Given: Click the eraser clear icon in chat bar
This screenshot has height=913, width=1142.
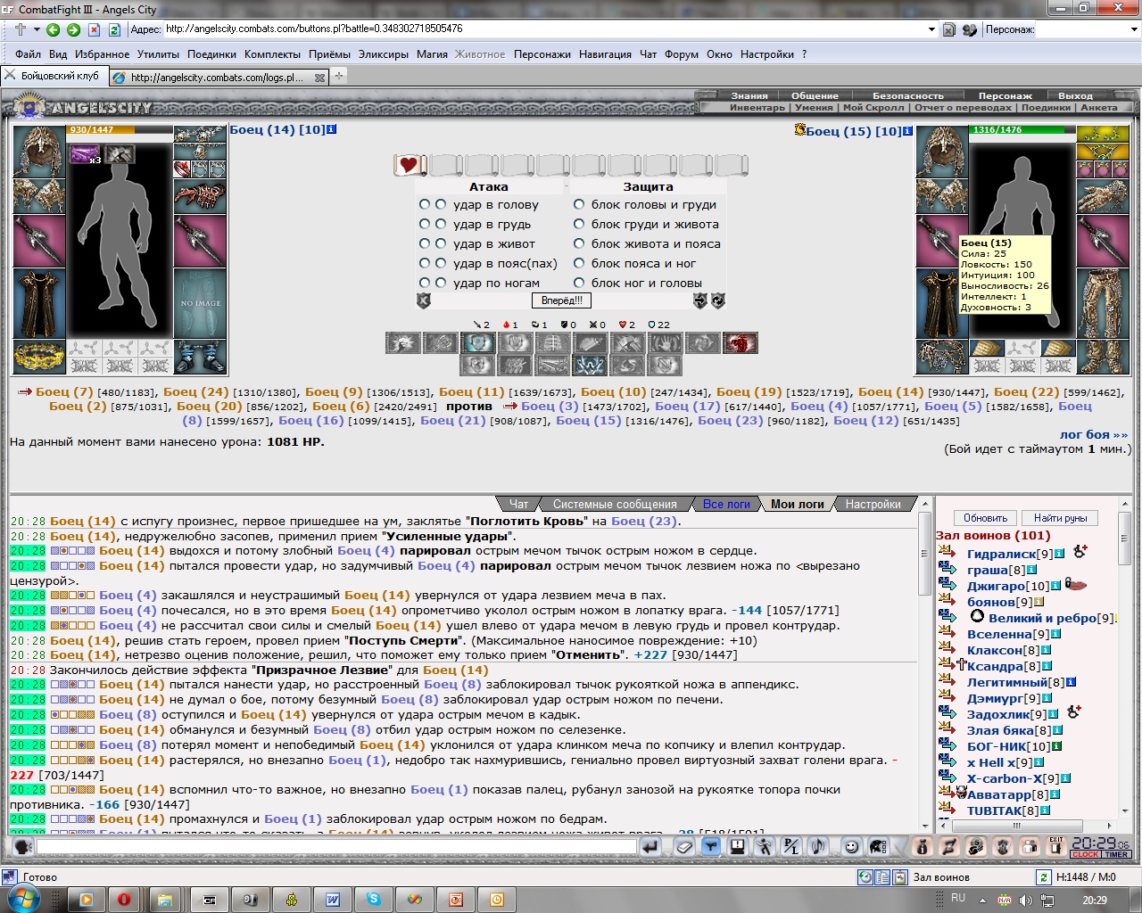Looking at the screenshot, I should pos(684,847).
